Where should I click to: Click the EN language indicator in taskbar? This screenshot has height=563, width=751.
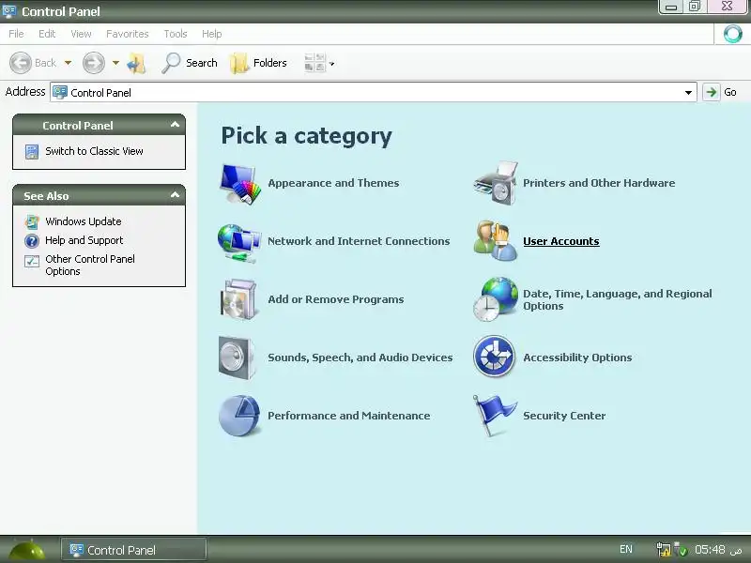tap(625, 549)
